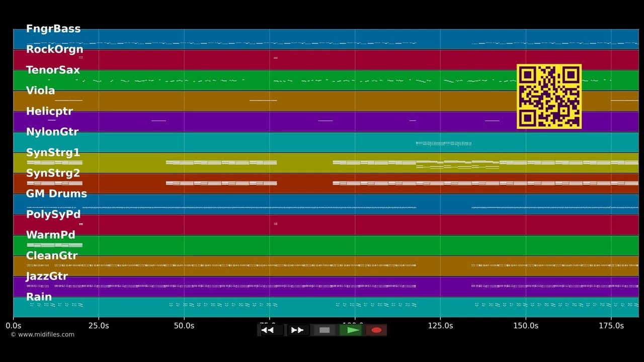644x362 pixels.
Task: Jump to the 150.0s timeline mark
Action: (526, 325)
